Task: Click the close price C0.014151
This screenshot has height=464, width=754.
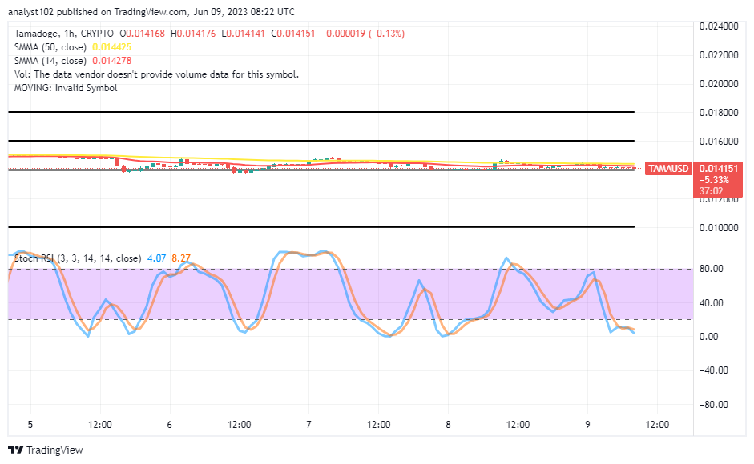Action: point(293,34)
